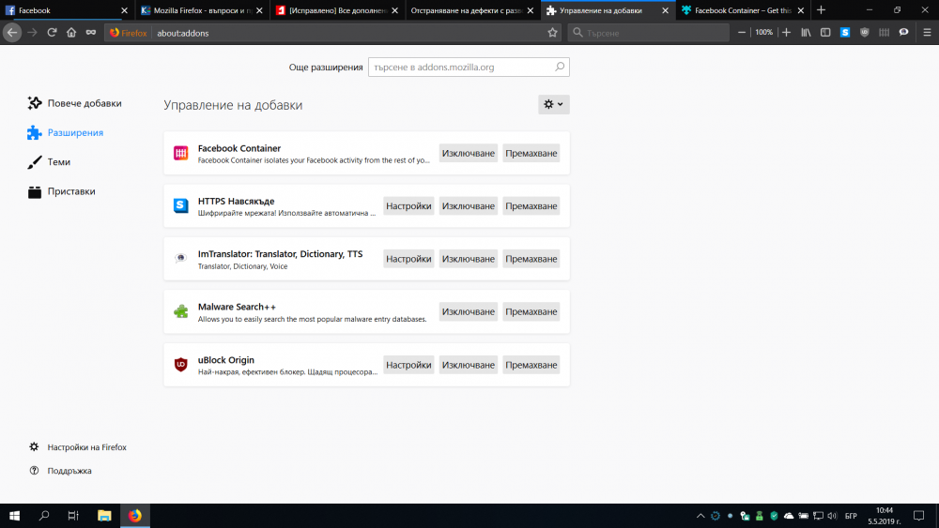The image size is (939, 528).
Task: Open the Firefox home page
Action: [71, 33]
